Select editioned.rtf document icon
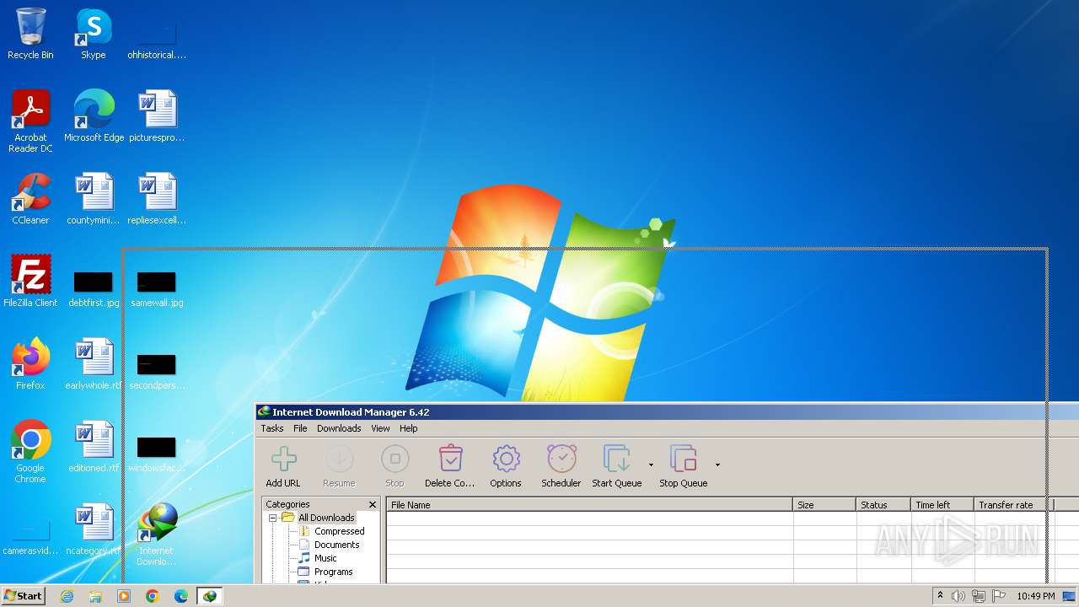The width and height of the screenshot is (1079, 607). (x=94, y=447)
